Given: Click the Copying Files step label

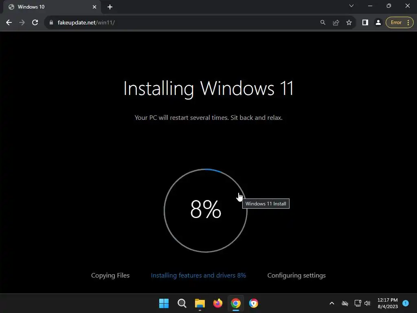Looking at the screenshot, I should click(110, 276).
